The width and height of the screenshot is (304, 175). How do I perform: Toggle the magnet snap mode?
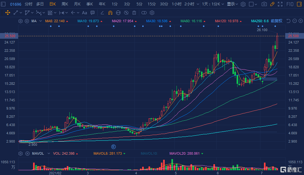coord(110,13)
